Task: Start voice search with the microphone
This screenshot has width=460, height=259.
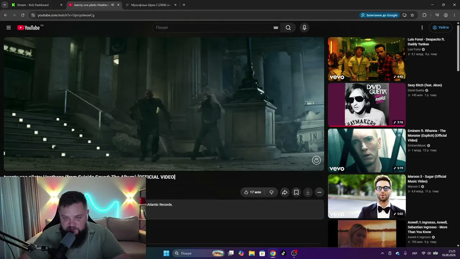Action: pos(304,28)
